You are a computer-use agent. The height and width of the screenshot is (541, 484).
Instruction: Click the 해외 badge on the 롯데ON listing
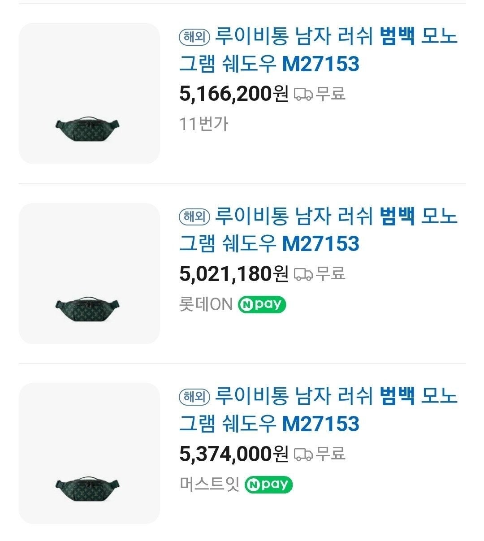tap(194, 217)
